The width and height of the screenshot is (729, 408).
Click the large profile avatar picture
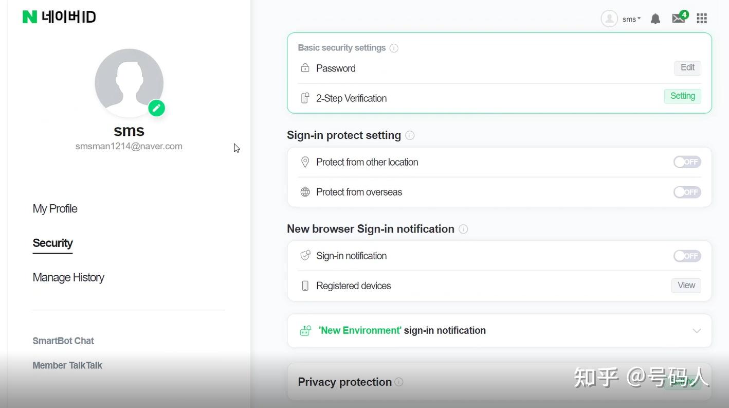129,82
